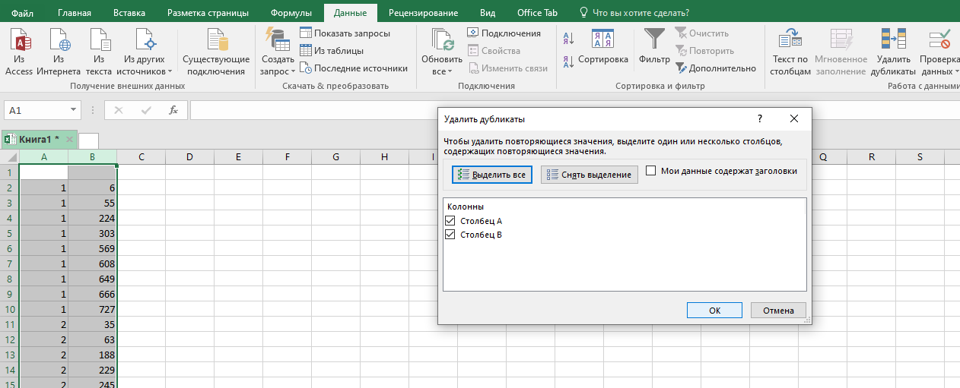This screenshot has height=388, width=960.
Task: Click Текст по столбцам icon
Action: pos(790,41)
